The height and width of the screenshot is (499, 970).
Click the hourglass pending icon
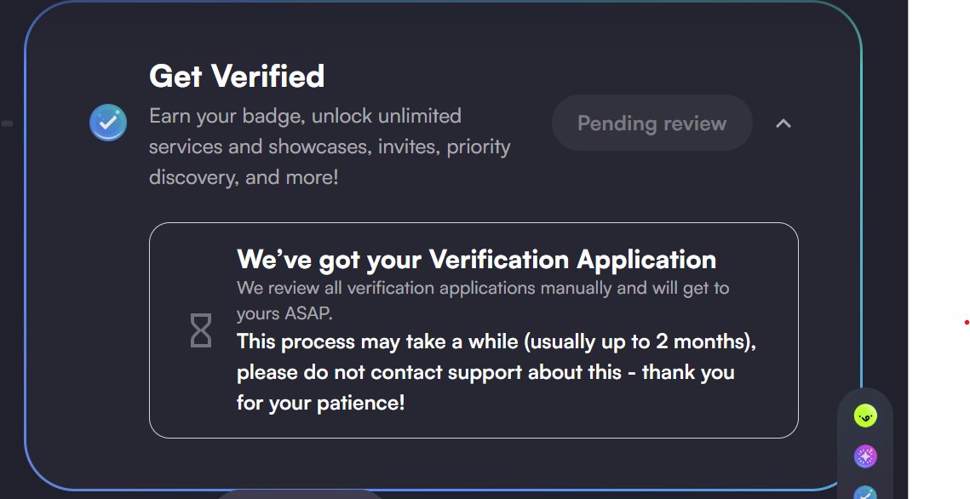(x=200, y=330)
